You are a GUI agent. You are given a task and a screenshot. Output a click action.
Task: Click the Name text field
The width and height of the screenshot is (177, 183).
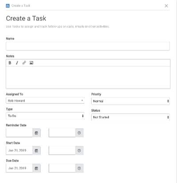coord(88,46)
